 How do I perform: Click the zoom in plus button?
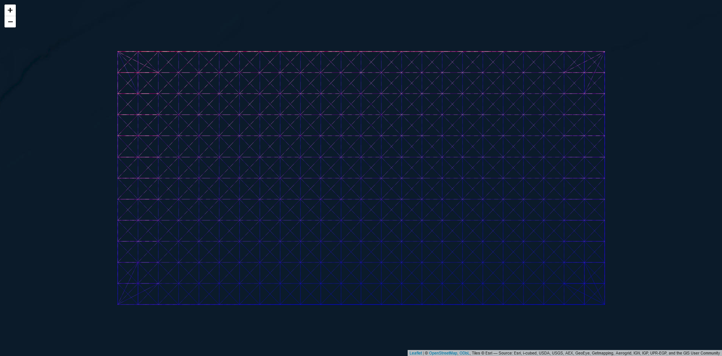(x=10, y=10)
